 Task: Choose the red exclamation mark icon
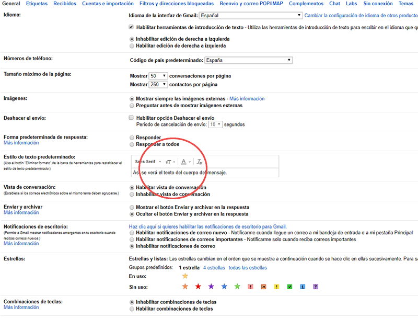[x=250, y=287]
